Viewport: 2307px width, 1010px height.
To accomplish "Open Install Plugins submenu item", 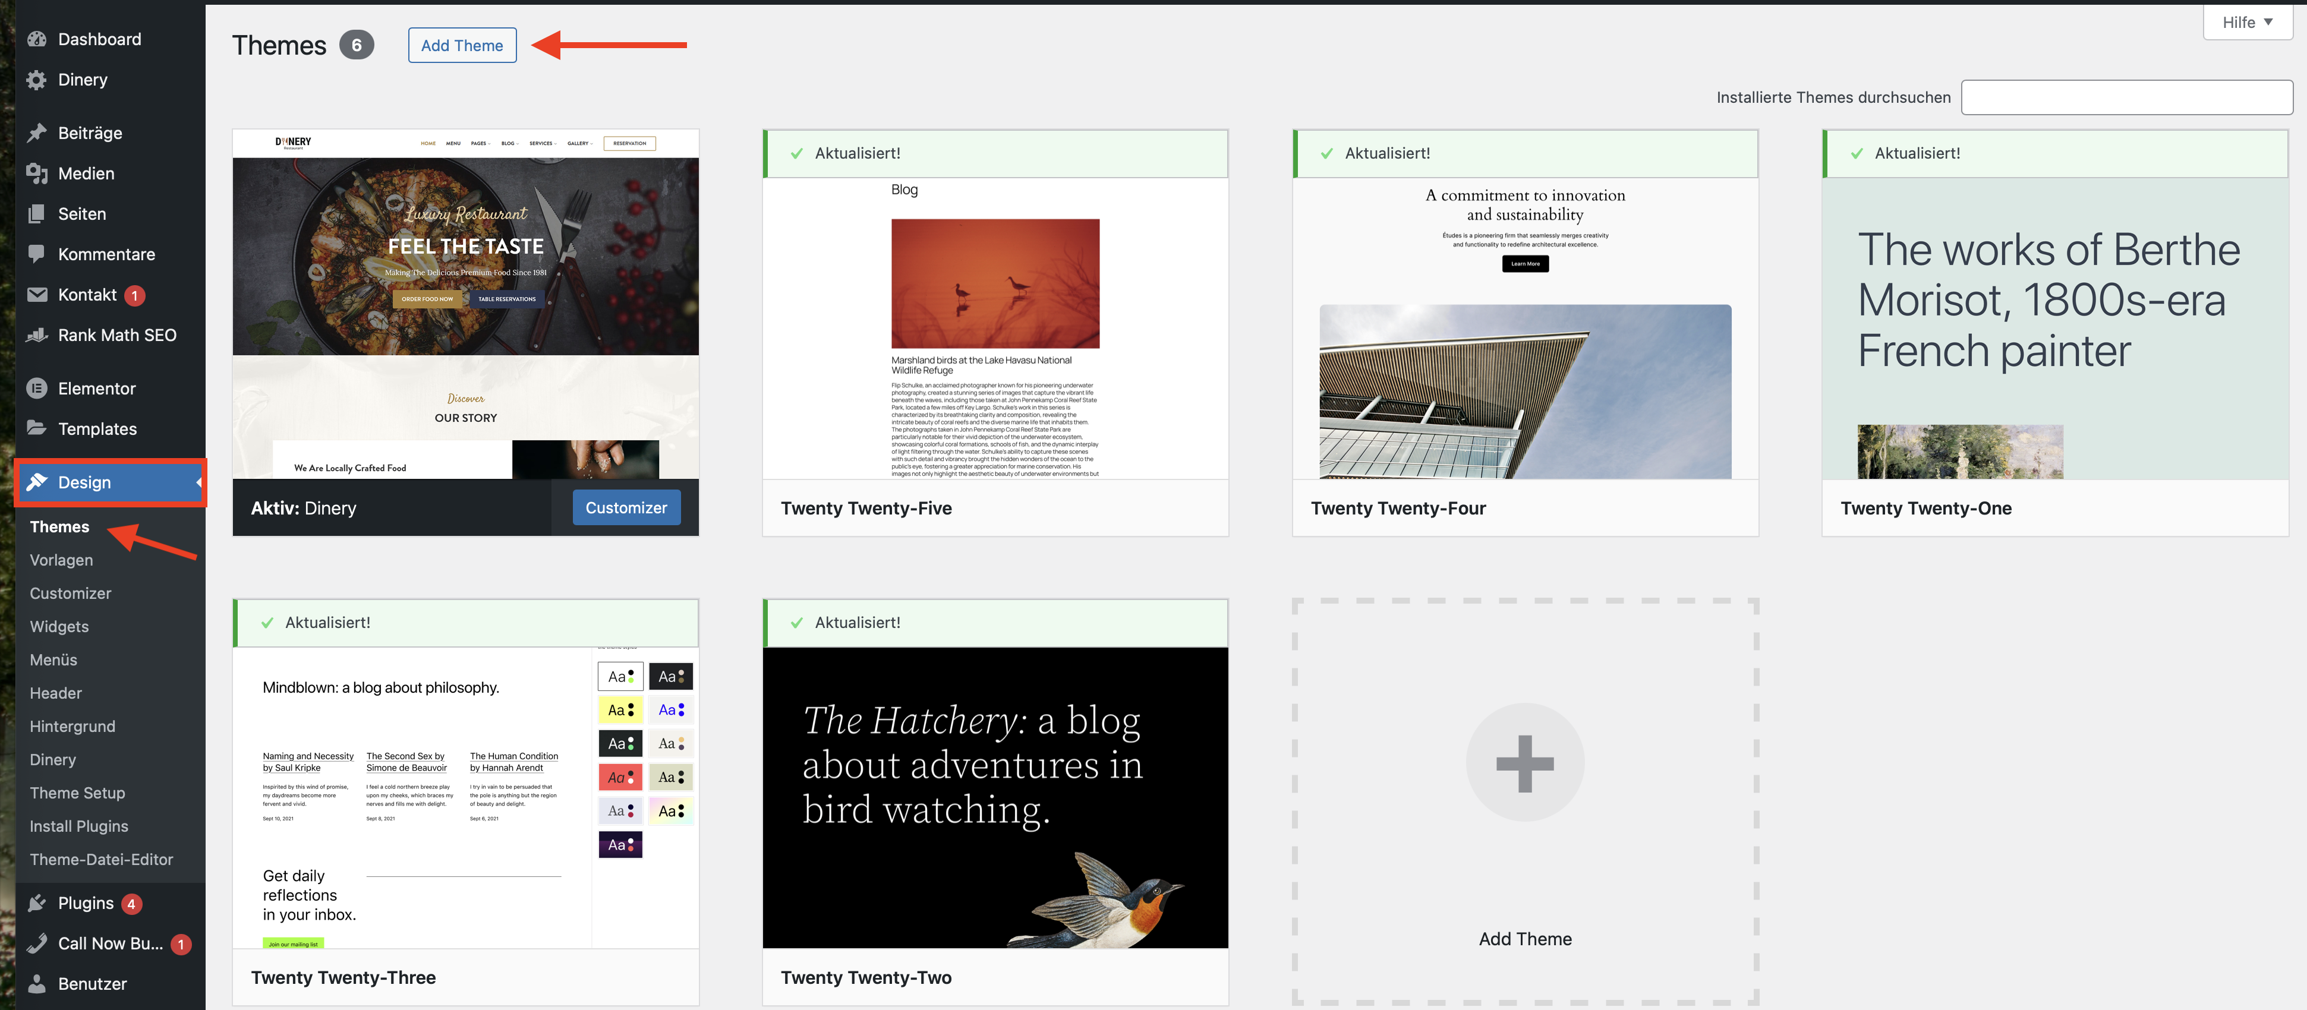I will pyautogui.click(x=79, y=826).
